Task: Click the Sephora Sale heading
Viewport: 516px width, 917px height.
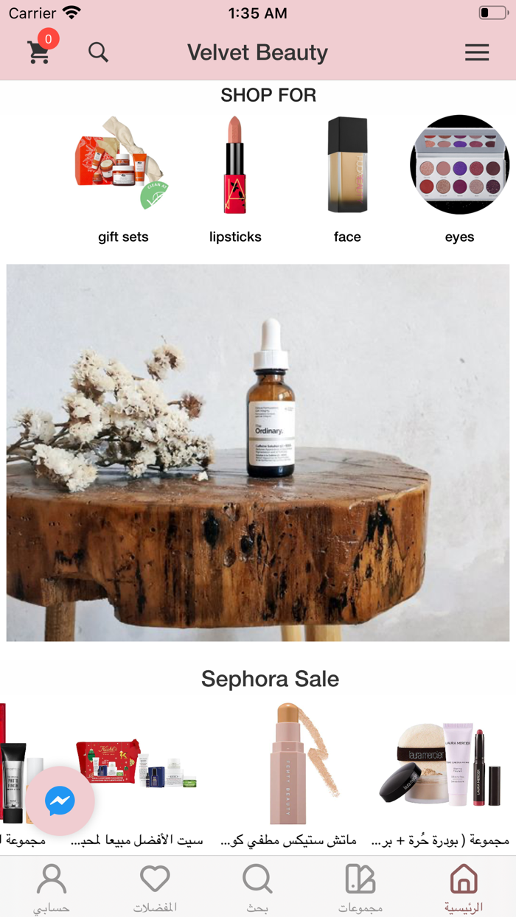Action: click(270, 679)
